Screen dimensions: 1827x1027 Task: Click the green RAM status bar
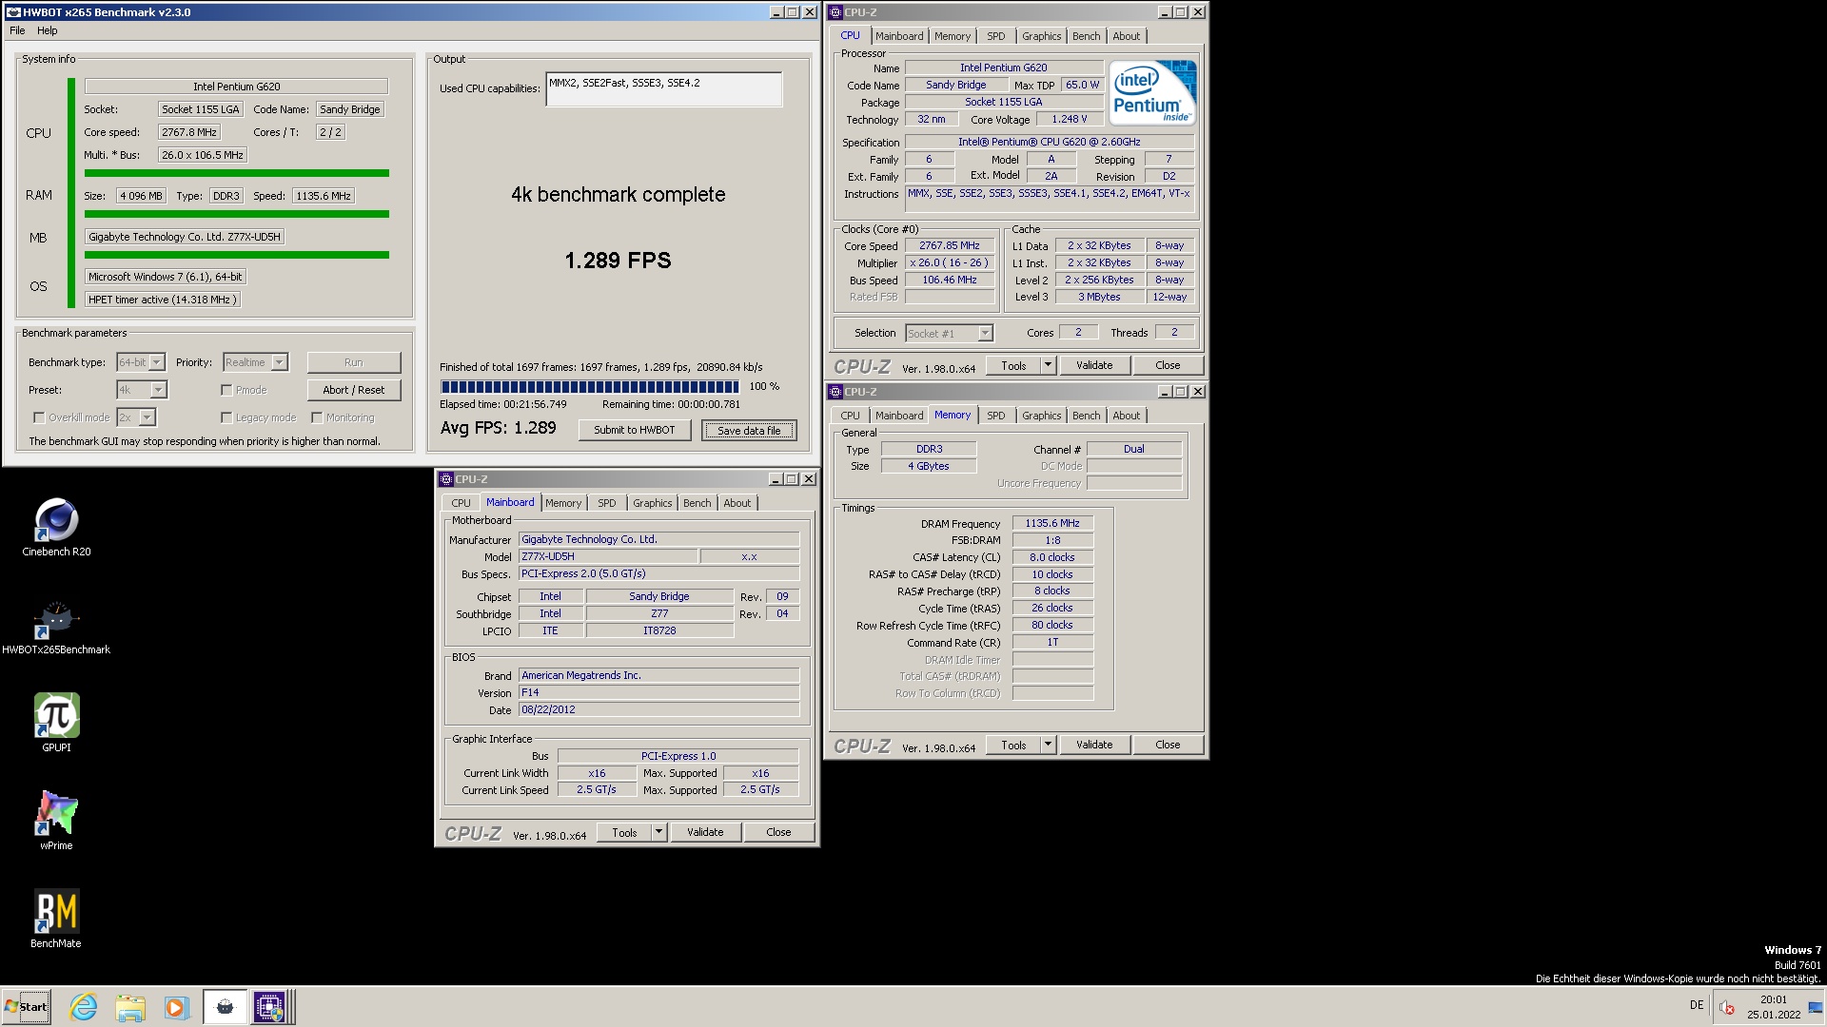[237, 214]
